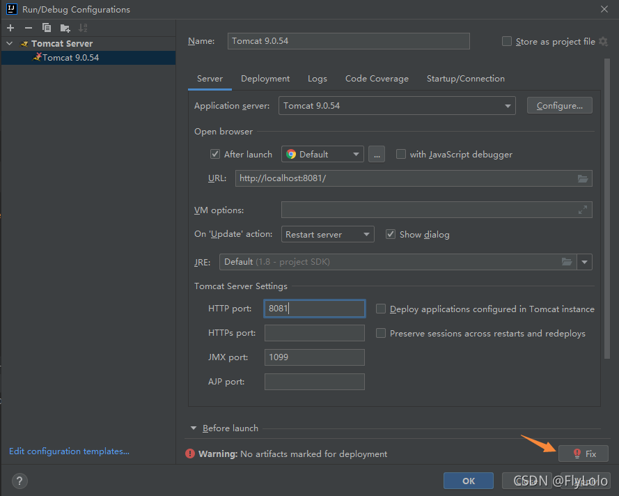
Task: Switch to the Server tab
Action: click(x=210, y=79)
